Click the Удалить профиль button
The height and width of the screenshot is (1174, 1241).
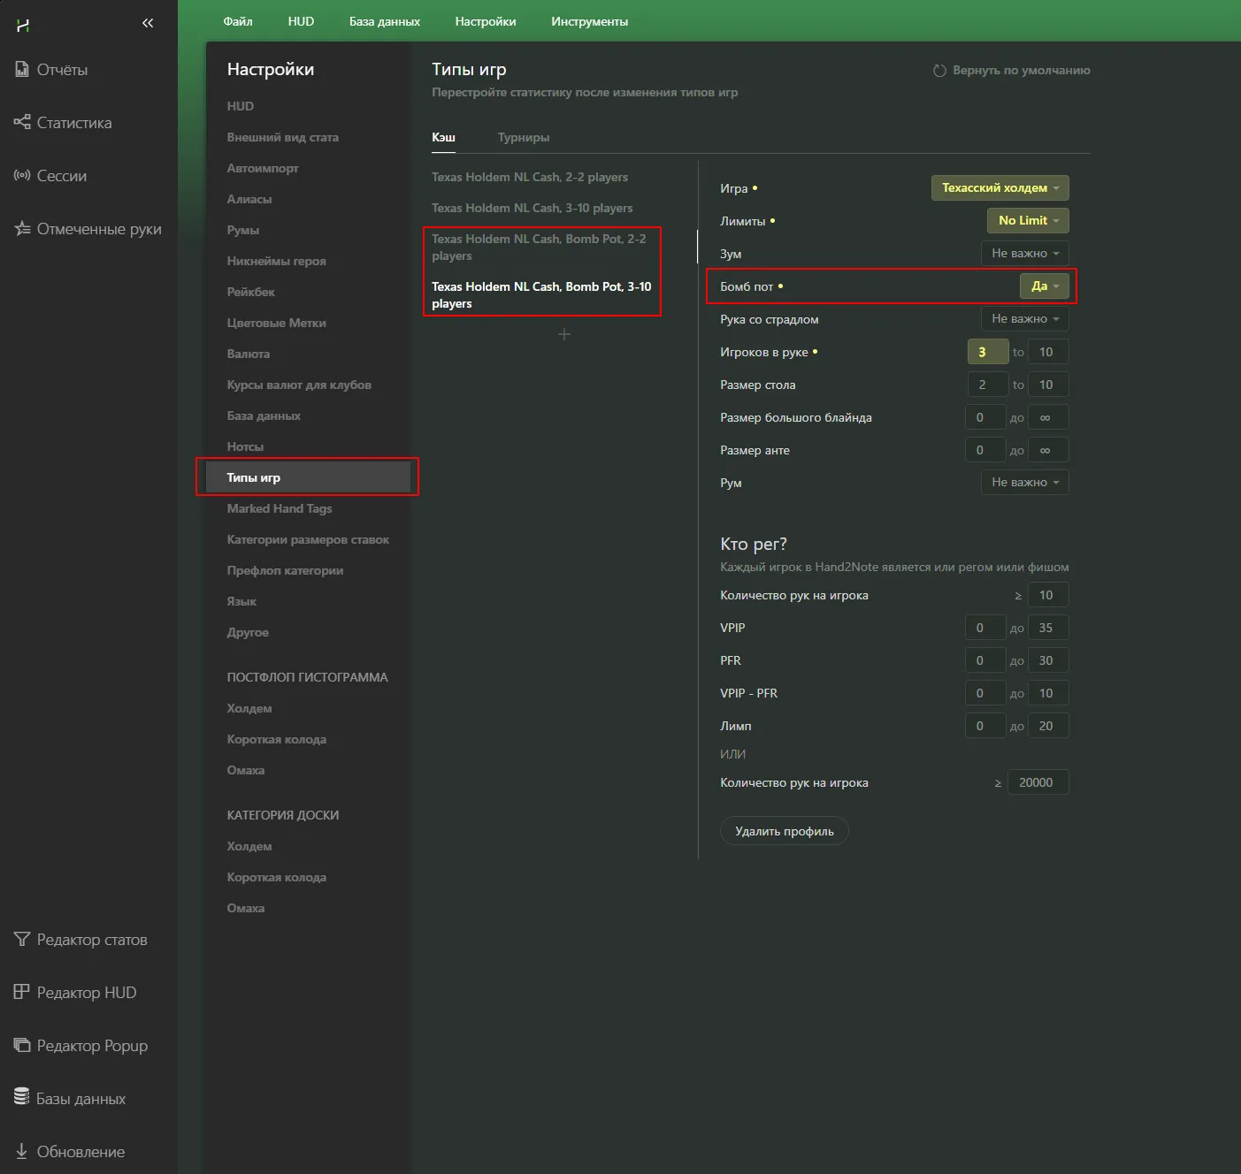pos(784,831)
